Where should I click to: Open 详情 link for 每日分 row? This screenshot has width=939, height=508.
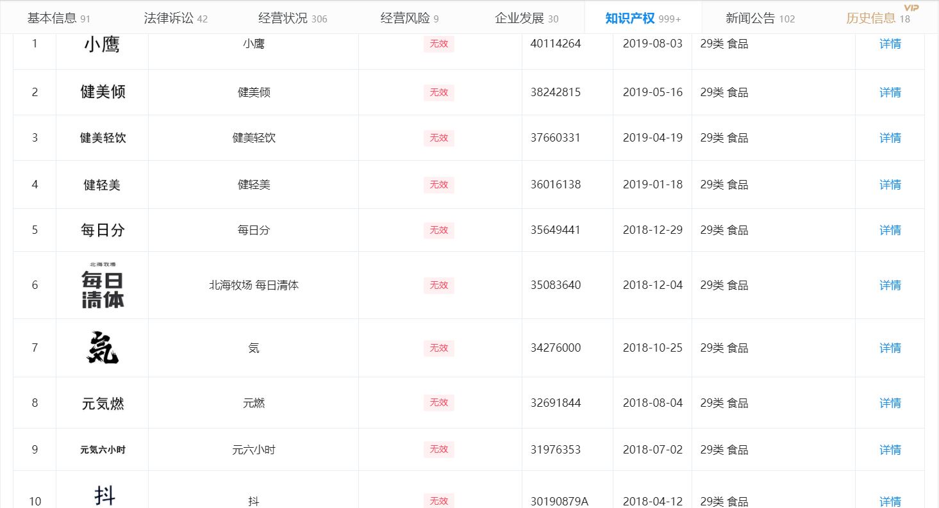pyautogui.click(x=890, y=230)
